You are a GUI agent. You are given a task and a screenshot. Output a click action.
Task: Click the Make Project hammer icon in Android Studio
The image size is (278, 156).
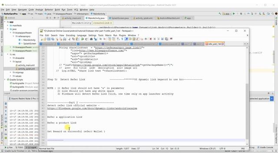(x=220, y=13)
